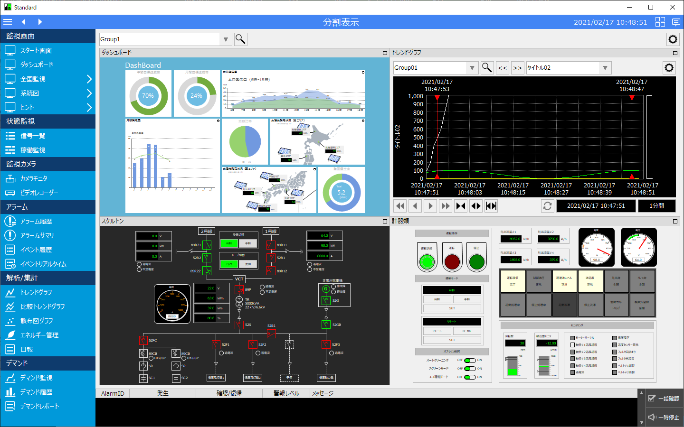This screenshot has height=427, width=684.
Task: Select アラーム履歴 in the sidebar
Action: tap(36, 221)
